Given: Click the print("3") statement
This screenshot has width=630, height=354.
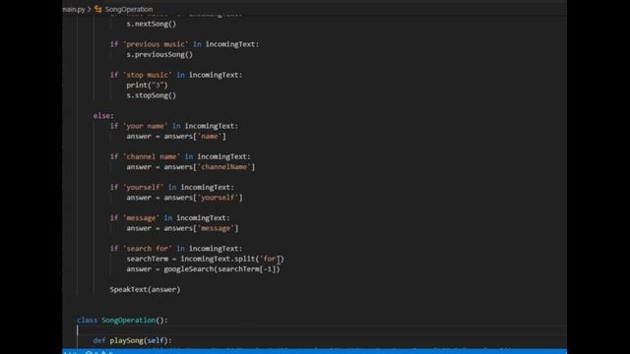Looking at the screenshot, I should [x=147, y=86].
